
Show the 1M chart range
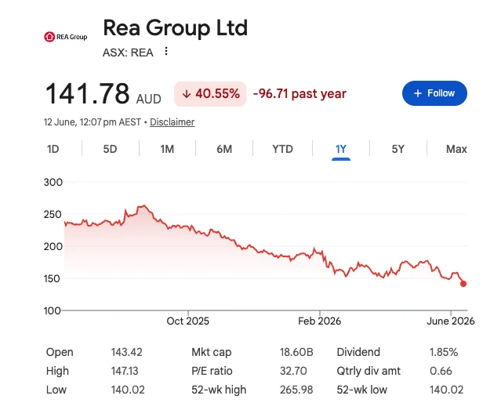coord(167,149)
